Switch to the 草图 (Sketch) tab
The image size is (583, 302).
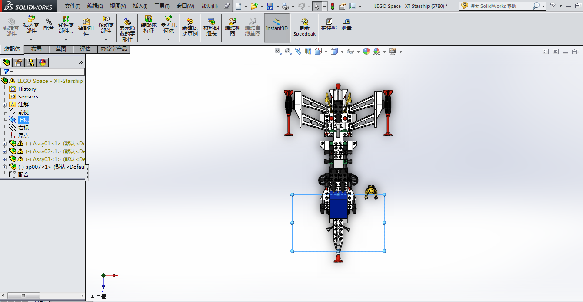61,49
